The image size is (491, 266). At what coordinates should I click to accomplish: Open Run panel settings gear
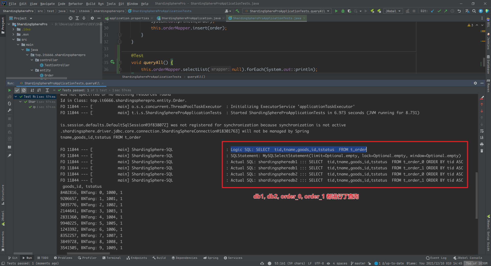click(x=475, y=83)
